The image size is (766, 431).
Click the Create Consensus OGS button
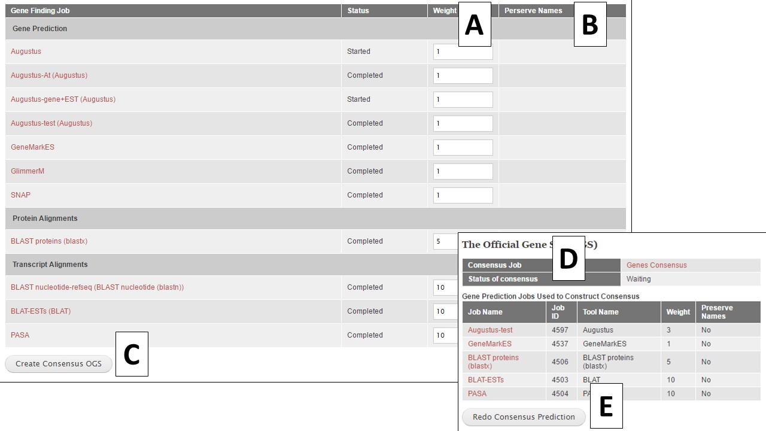click(58, 363)
